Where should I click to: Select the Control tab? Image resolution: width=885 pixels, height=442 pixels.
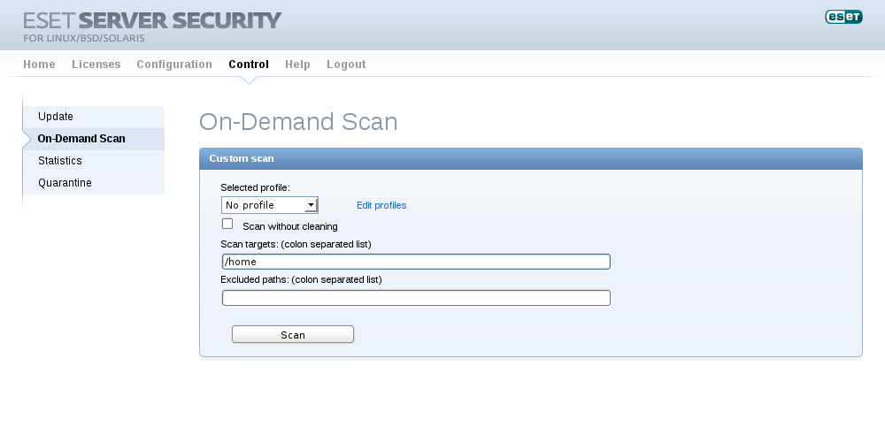249,65
